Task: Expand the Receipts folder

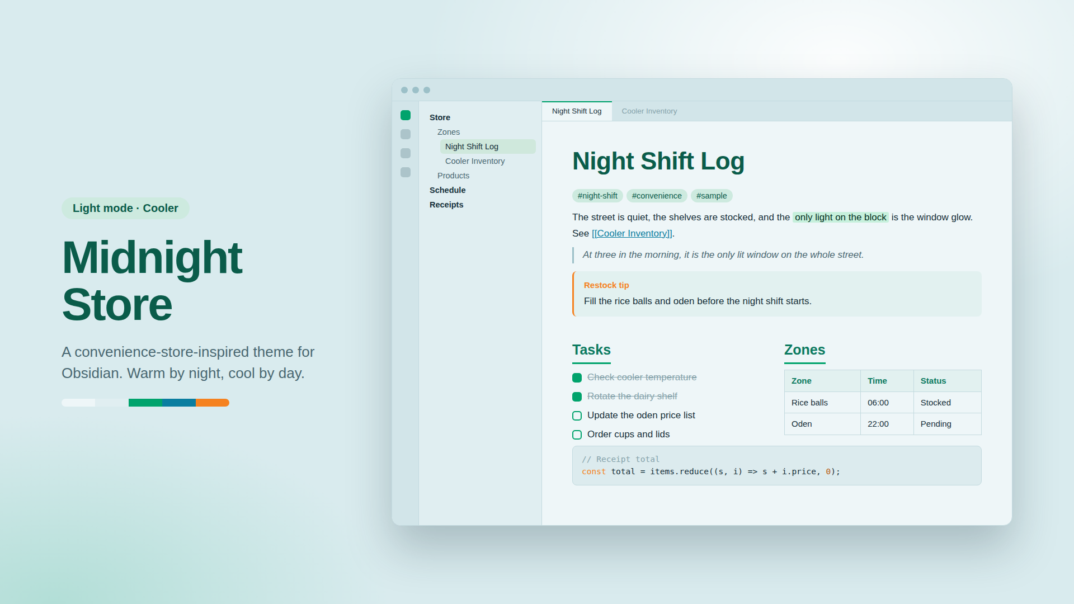Action: [446, 205]
